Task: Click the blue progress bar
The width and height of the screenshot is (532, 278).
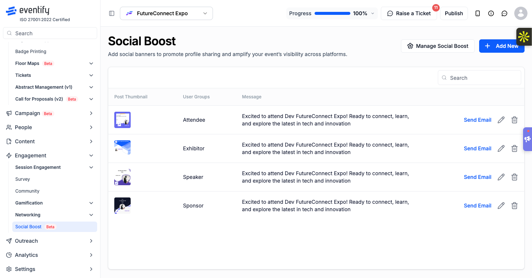Action: pos(332,13)
